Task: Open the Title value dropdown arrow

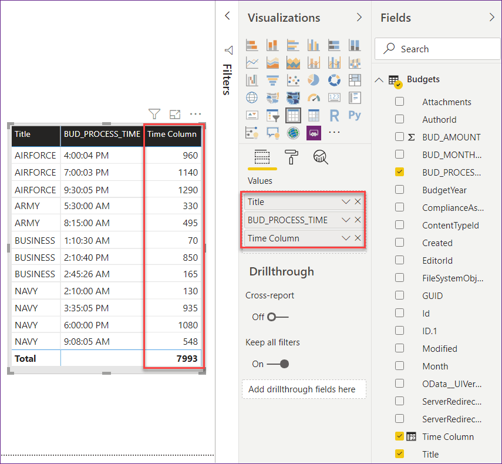Action: [346, 201]
